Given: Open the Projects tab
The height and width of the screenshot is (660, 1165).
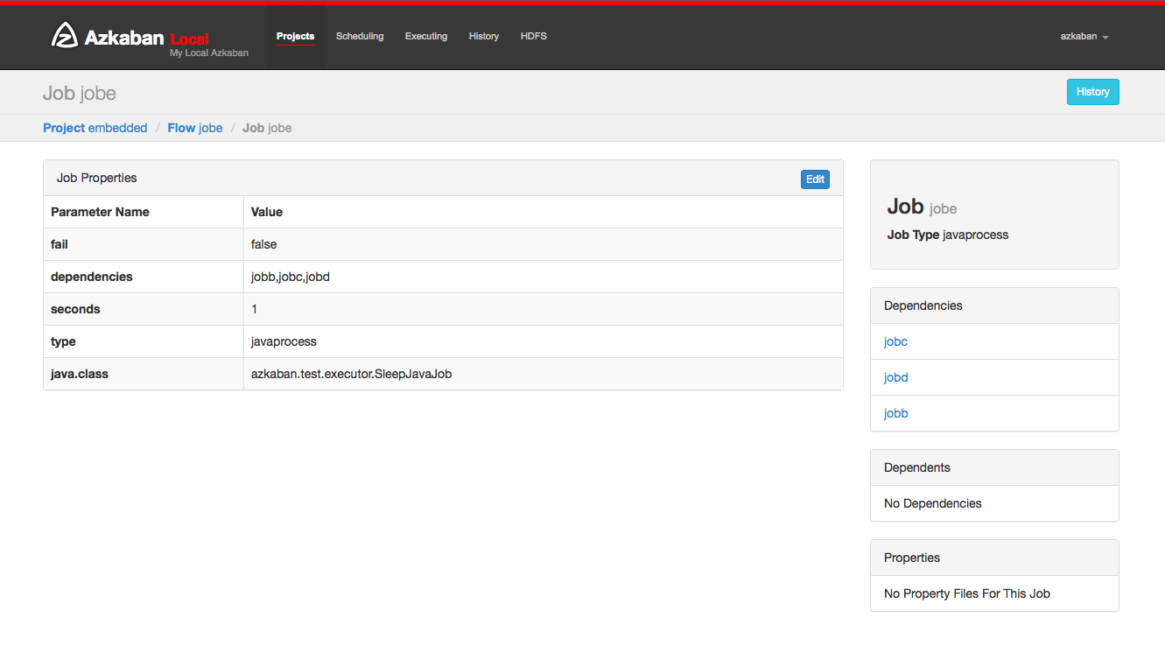Looking at the screenshot, I should pyautogui.click(x=295, y=37).
